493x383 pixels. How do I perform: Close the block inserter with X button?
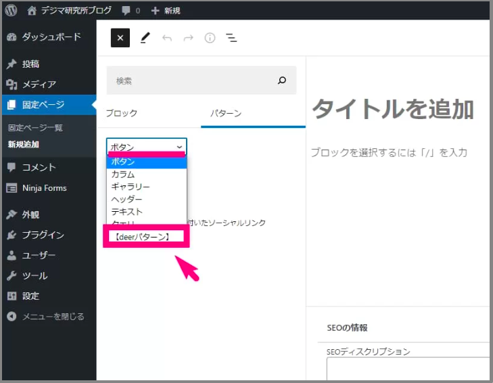pyautogui.click(x=120, y=38)
